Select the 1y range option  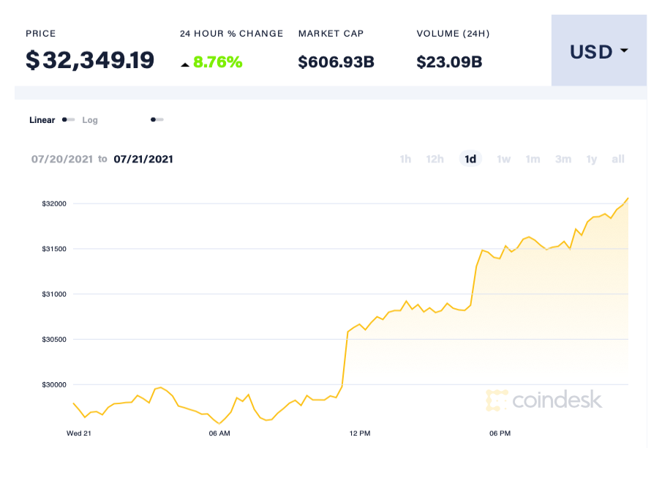(591, 159)
